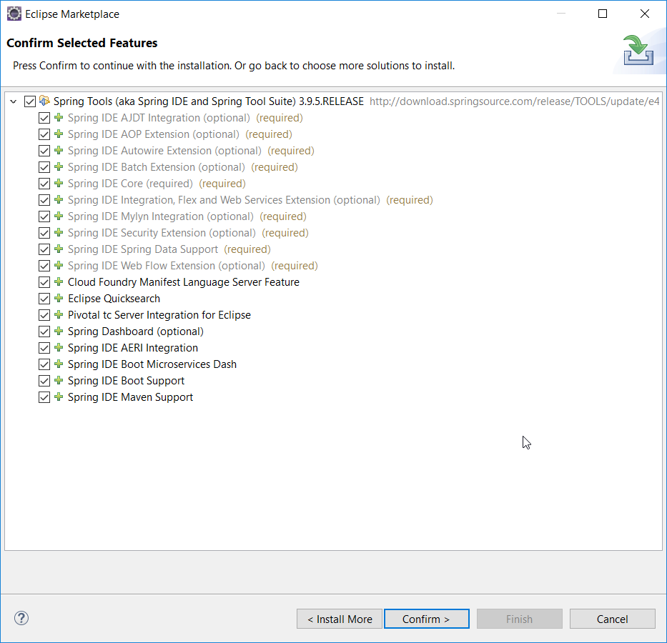Screen dimensions: 667x643
Task: Toggle the Spring IDE Boot Support checkbox
Action: pyautogui.click(x=44, y=381)
